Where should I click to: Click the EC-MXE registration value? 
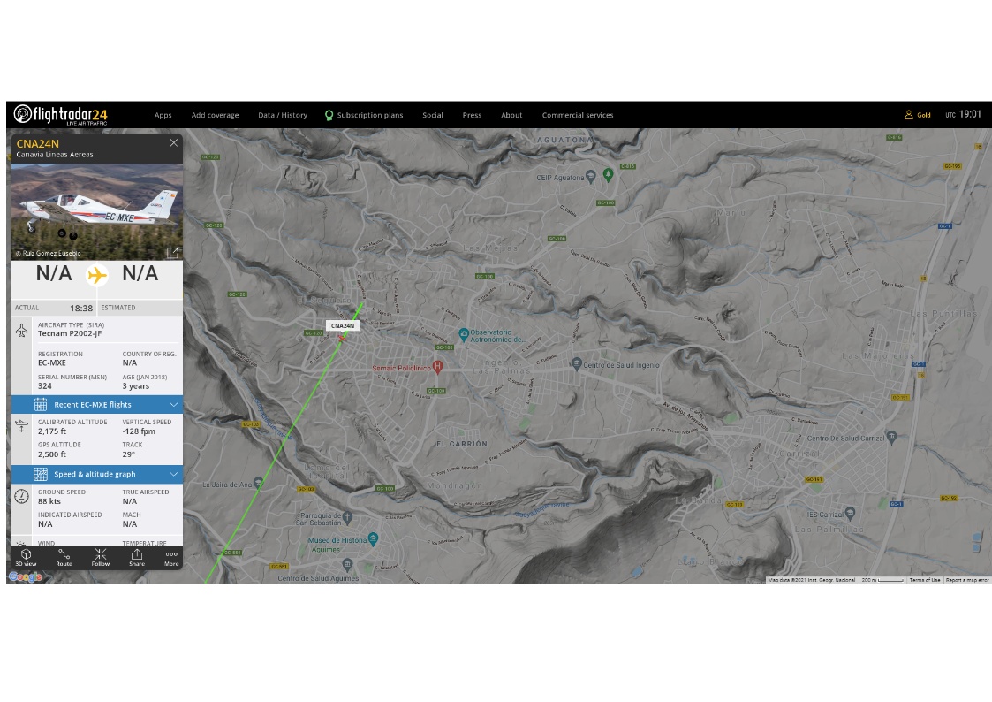tap(52, 363)
